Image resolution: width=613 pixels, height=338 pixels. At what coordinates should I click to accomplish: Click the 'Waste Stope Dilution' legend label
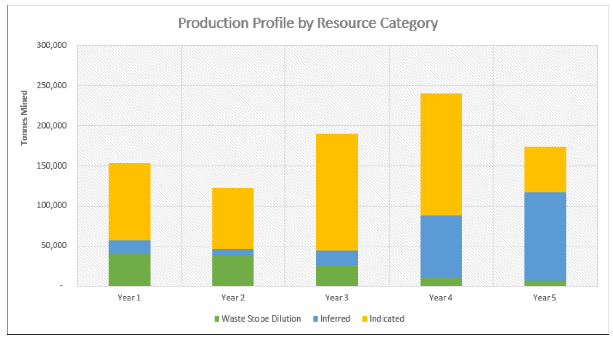(261, 319)
